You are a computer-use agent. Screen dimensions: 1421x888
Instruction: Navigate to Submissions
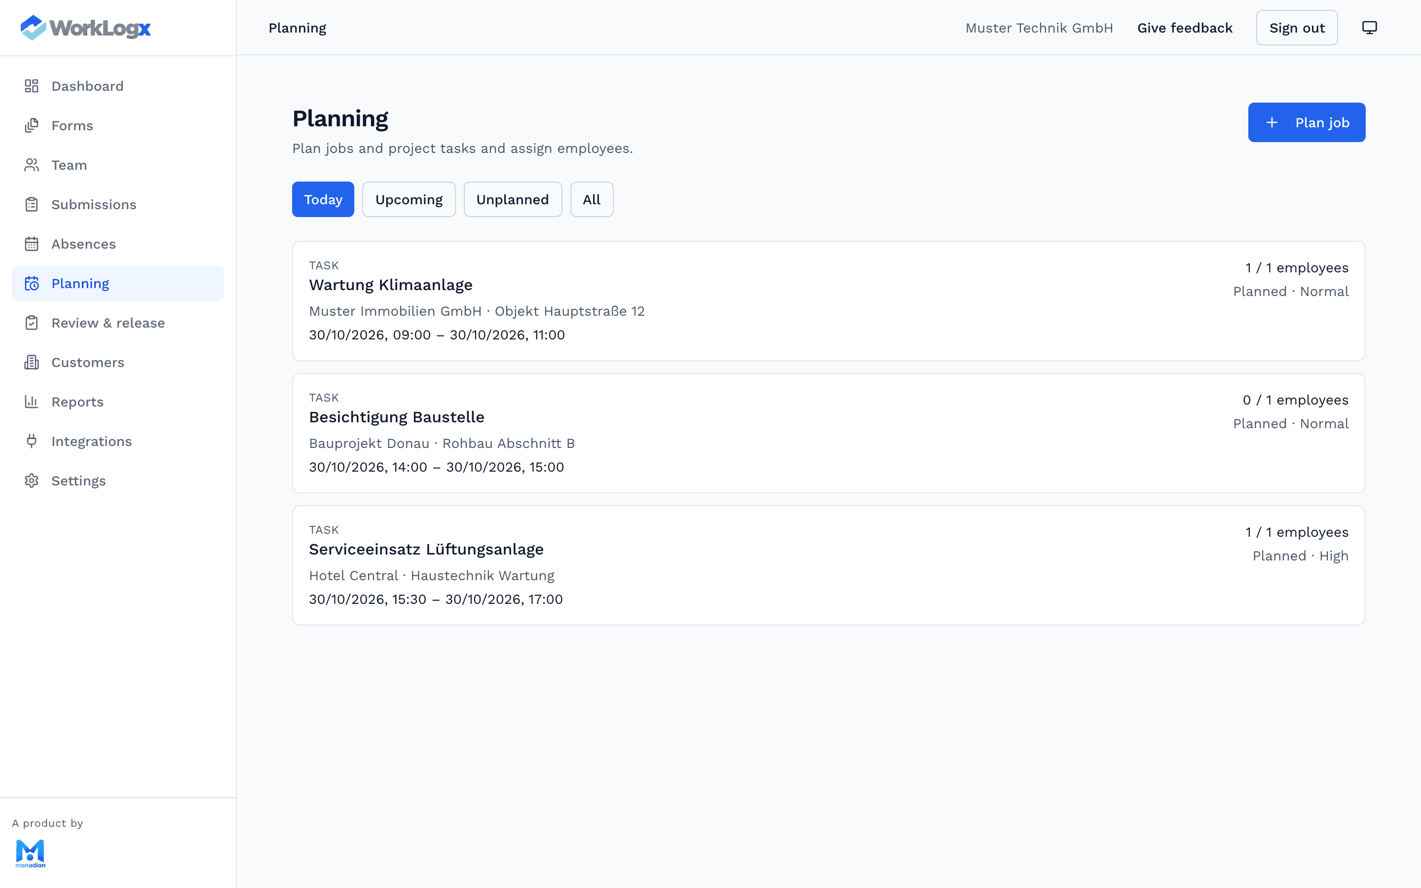pyautogui.click(x=117, y=204)
